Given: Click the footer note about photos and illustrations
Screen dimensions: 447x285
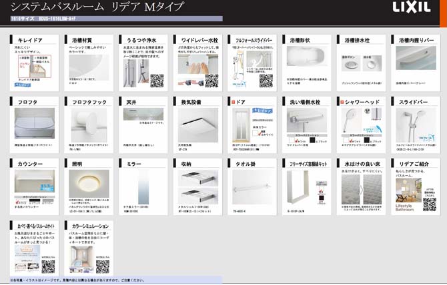Looking at the screenshot, I should (77, 280).
